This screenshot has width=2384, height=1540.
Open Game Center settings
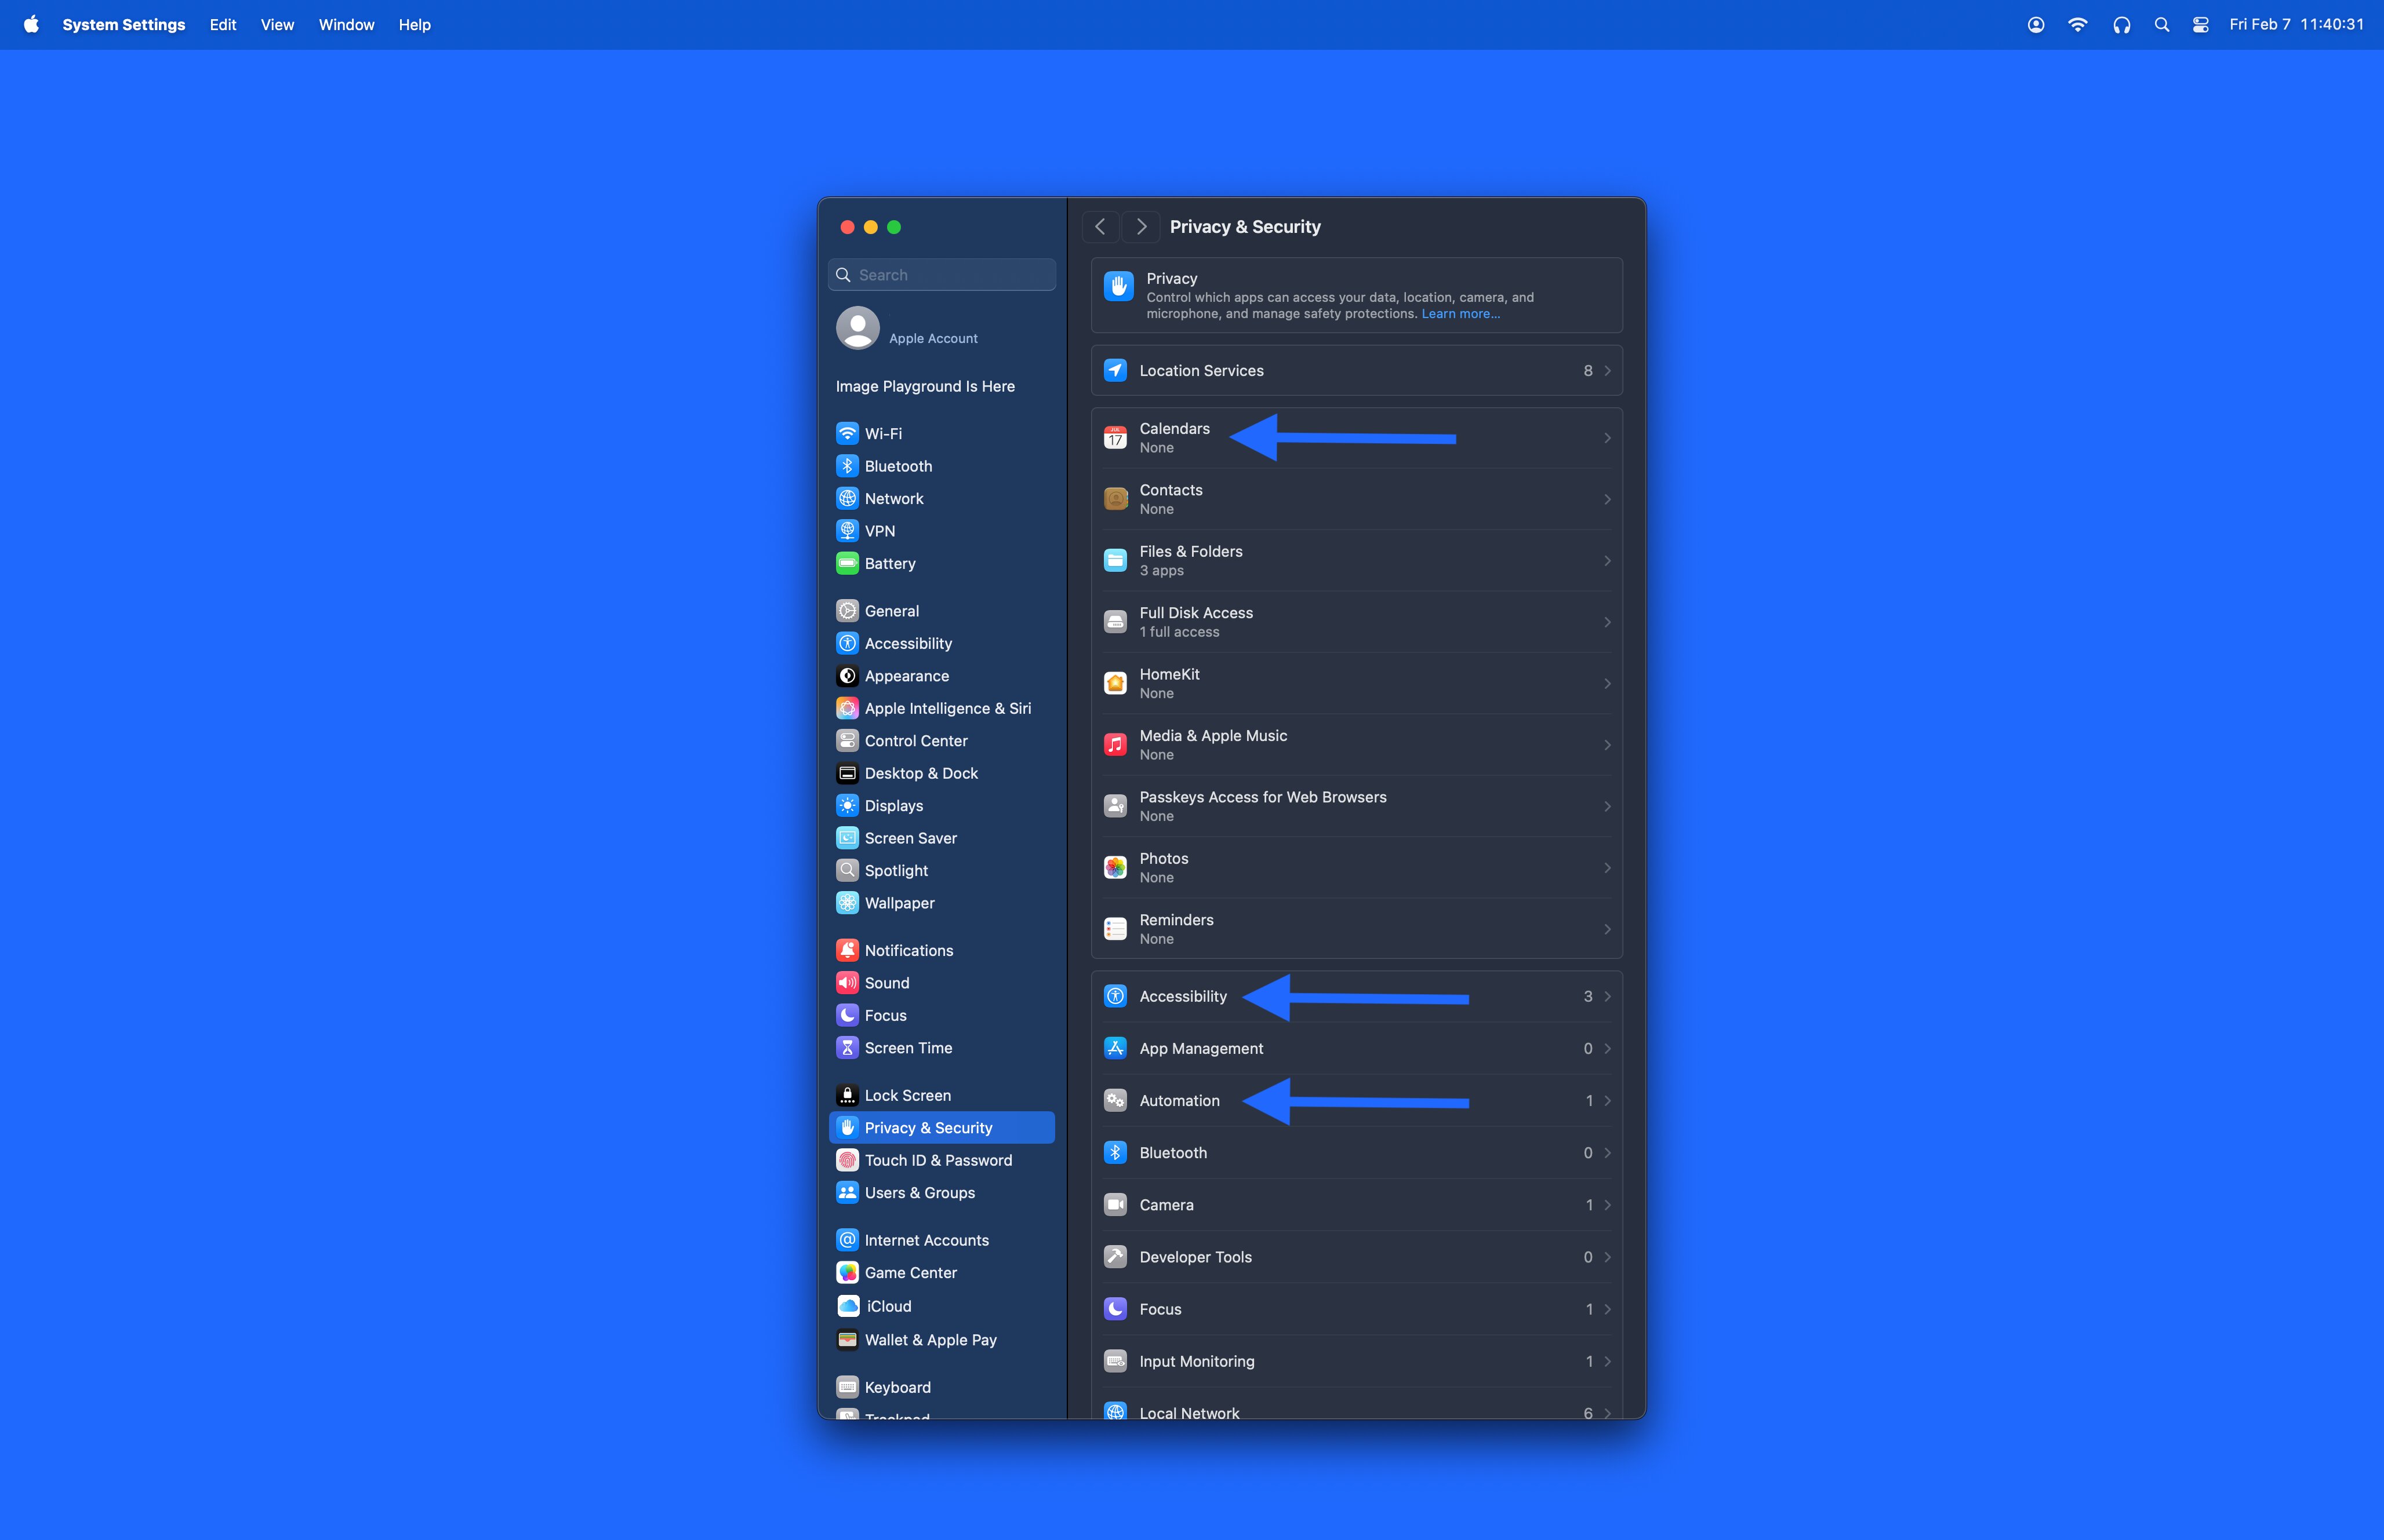coord(942,1273)
